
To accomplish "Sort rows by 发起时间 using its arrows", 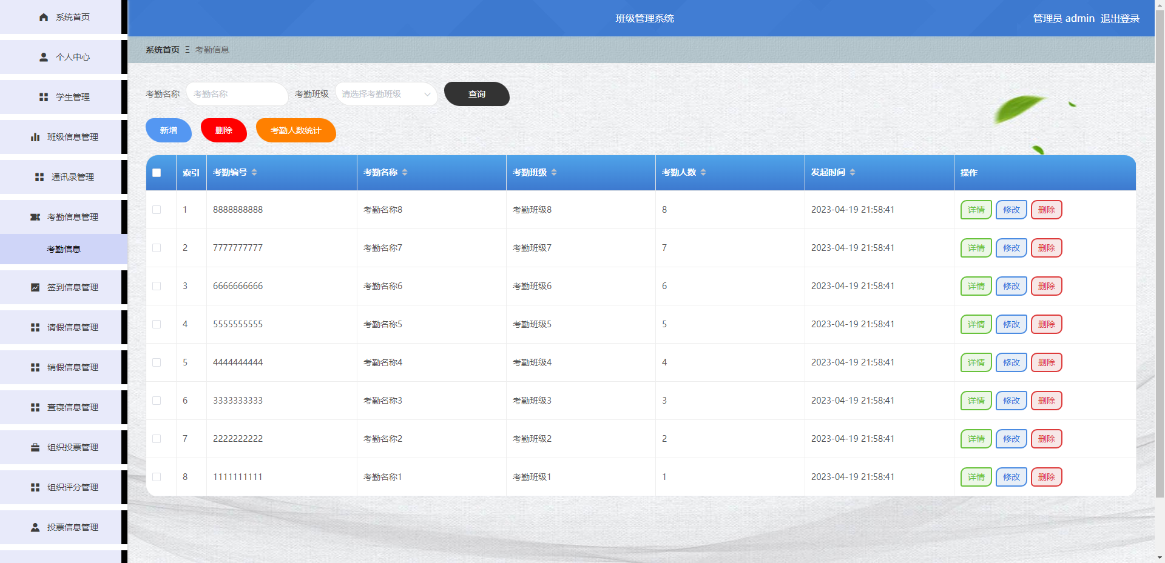I will (853, 172).
